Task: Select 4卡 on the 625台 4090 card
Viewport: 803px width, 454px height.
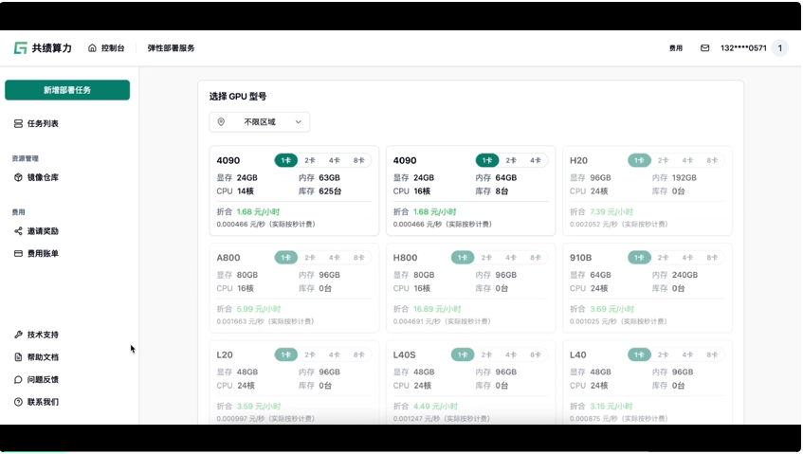Action: click(335, 161)
